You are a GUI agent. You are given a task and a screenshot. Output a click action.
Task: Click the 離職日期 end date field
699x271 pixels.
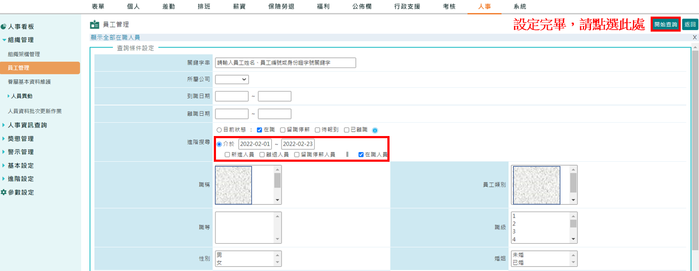click(275, 114)
